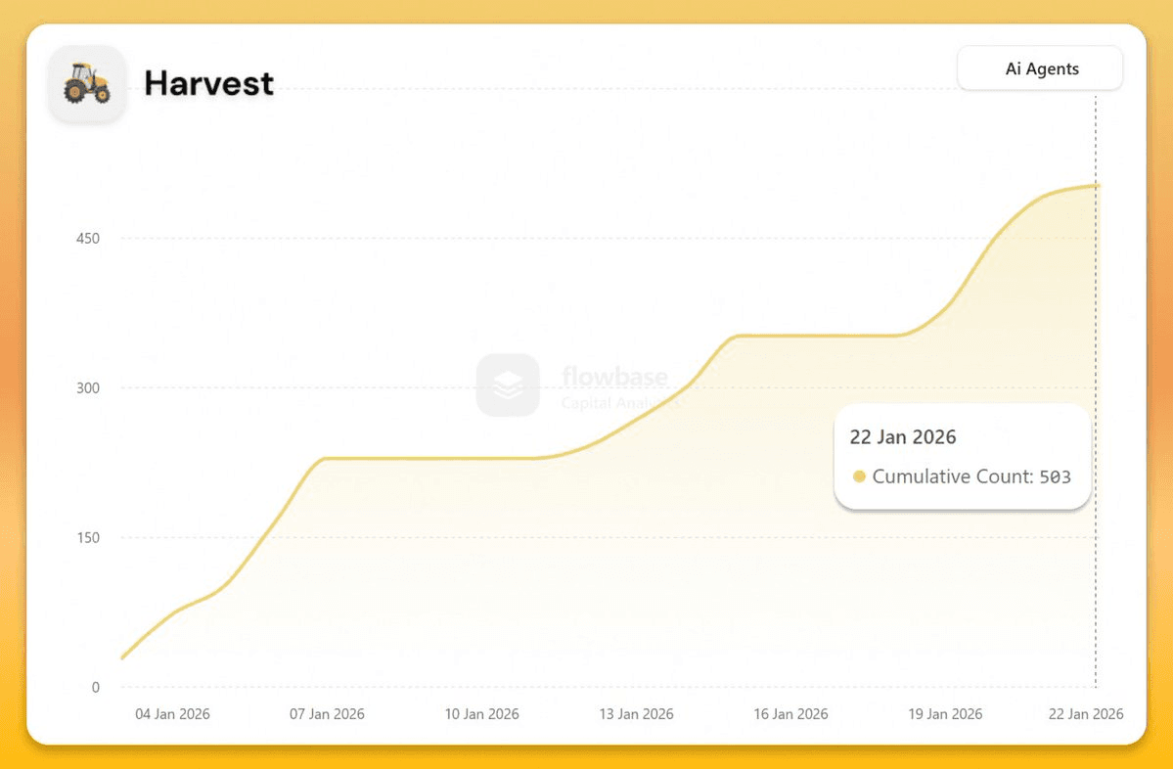
Task: Click the tooltip's 22 Jan 2026 heading
Action: [902, 437]
